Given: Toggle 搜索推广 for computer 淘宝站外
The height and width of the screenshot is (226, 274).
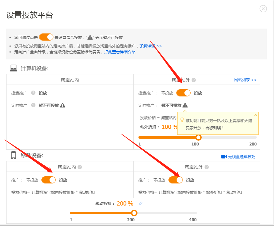Looking at the screenshot, I should [x=183, y=93].
